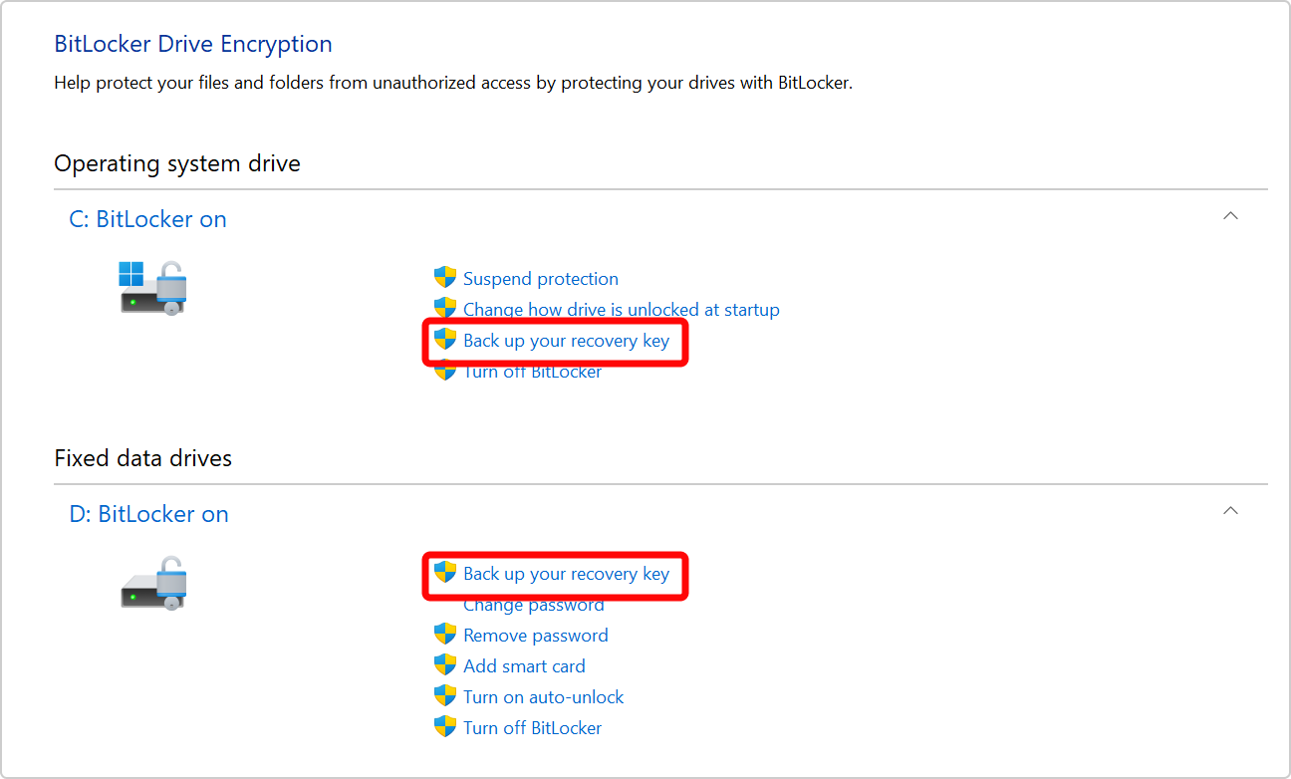This screenshot has height=779, width=1291.
Task: Click the shield next to Back up your recovery key
Action: click(x=445, y=340)
